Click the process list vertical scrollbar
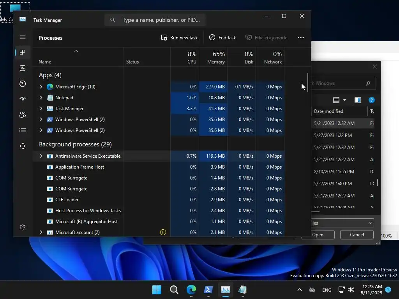The image size is (399, 299). click(308, 83)
